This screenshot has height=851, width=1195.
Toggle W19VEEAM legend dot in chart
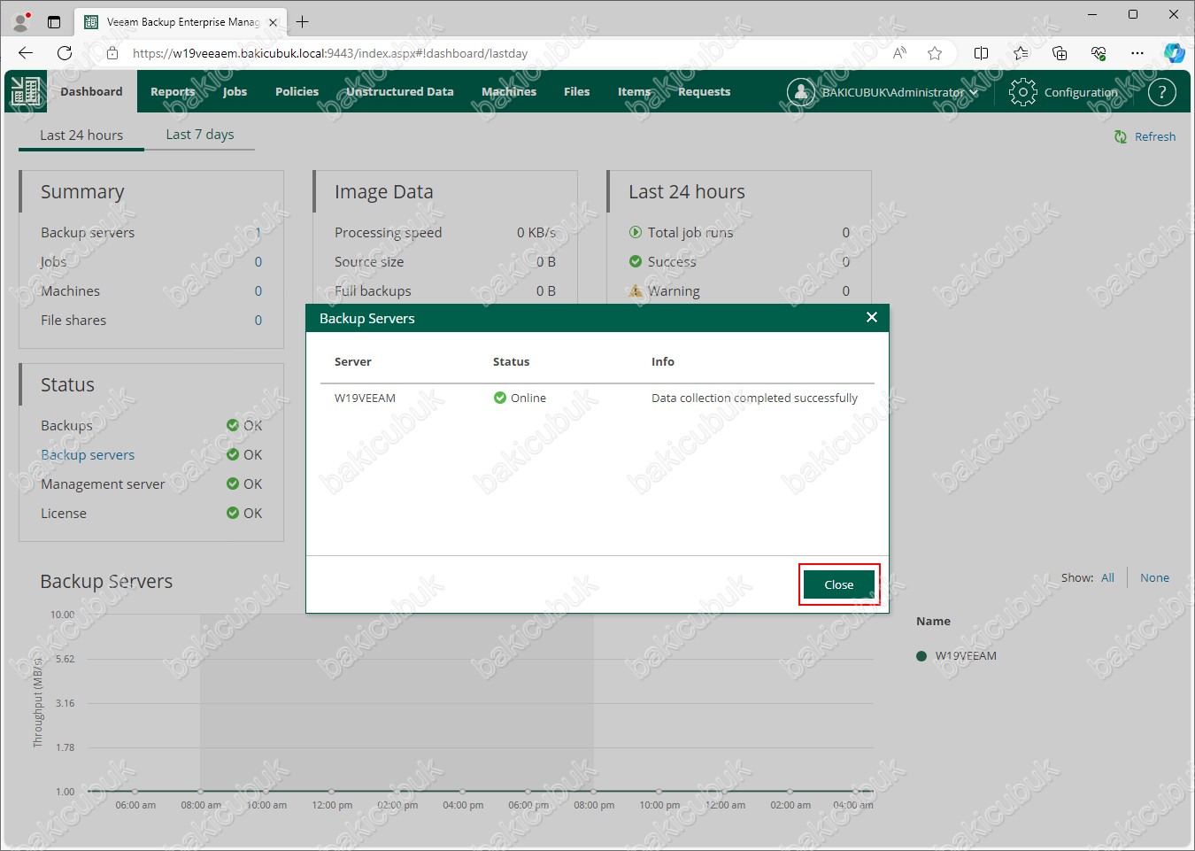(921, 656)
